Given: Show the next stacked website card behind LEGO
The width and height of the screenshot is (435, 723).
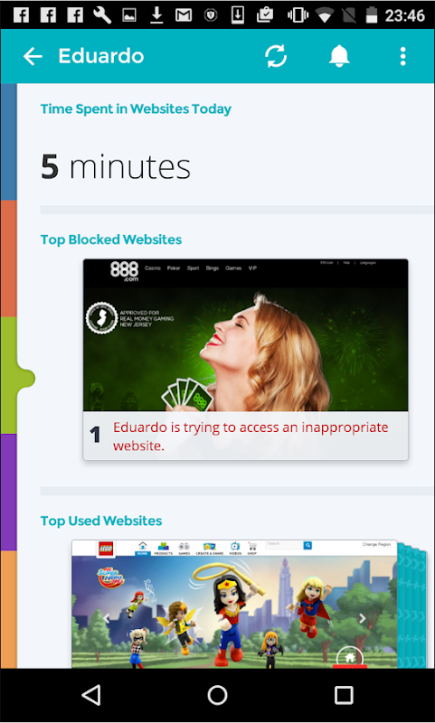Looking at the screenshot, I should coord(411,606).
